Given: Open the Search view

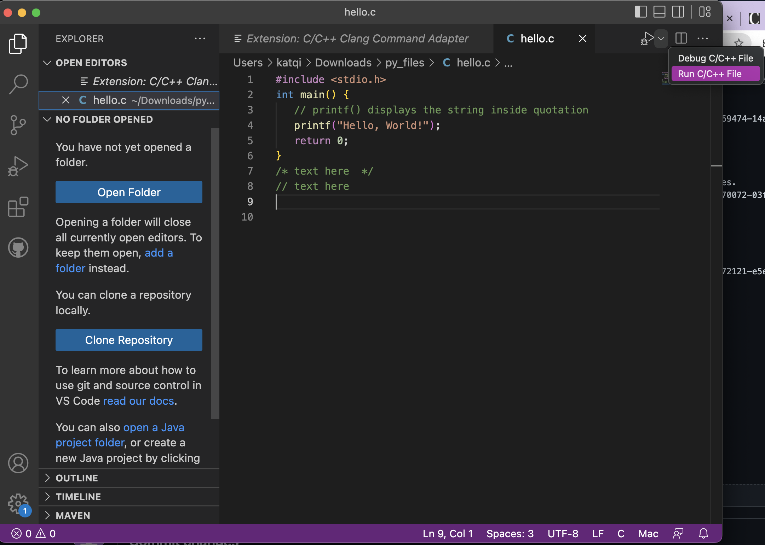Looking at the screenshot, I should tap(17, 84).
